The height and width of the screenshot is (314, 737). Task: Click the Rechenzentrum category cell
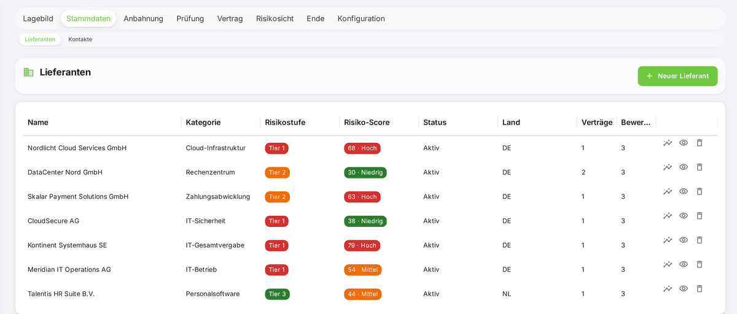pos(210,172)
